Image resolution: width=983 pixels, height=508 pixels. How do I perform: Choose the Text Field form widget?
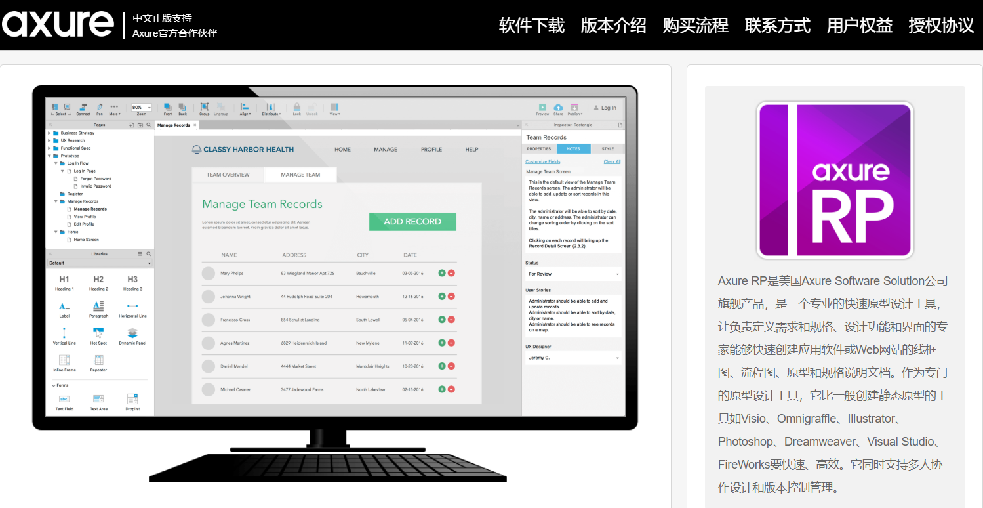(x=64, y=402)
